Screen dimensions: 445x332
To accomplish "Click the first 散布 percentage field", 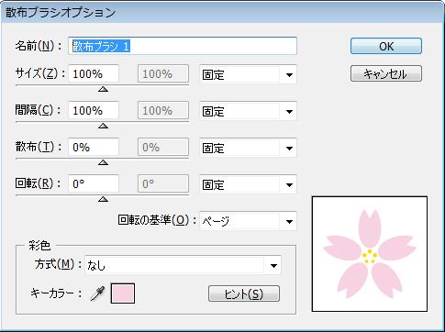I will point(94,147).
